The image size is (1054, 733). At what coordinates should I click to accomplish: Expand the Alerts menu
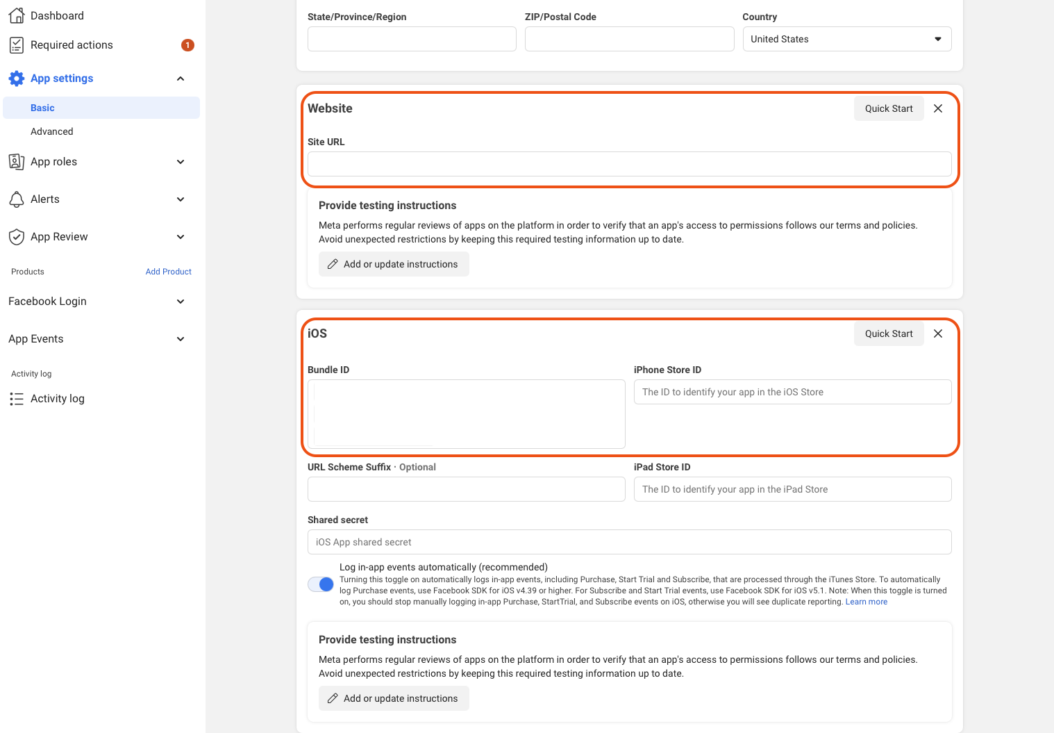pyautogui.click(x=181, y=199)
